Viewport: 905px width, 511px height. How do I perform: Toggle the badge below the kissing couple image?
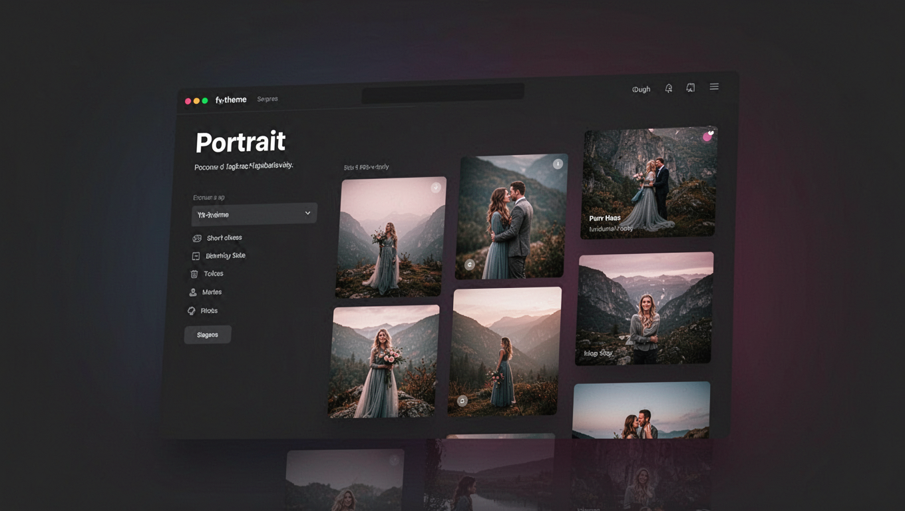click(x=469, y=264)
